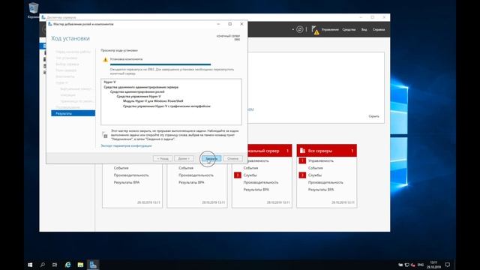Open taskbar search magnifier
This screenshot has height=270, width=480.
(43, 265)
